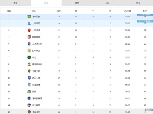Select the 上海海港 club badge

pos(29,30)
